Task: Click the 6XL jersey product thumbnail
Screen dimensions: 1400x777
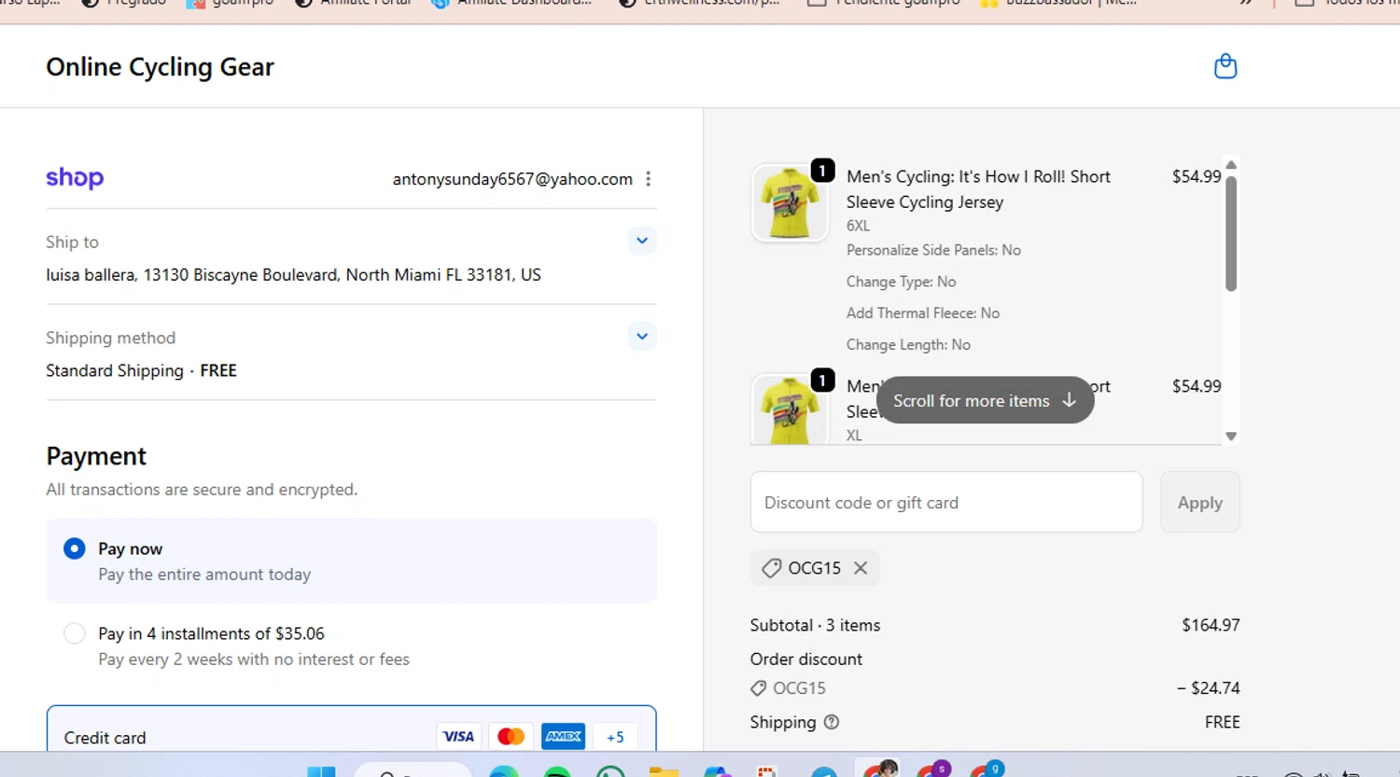Action: coord(790,203)
